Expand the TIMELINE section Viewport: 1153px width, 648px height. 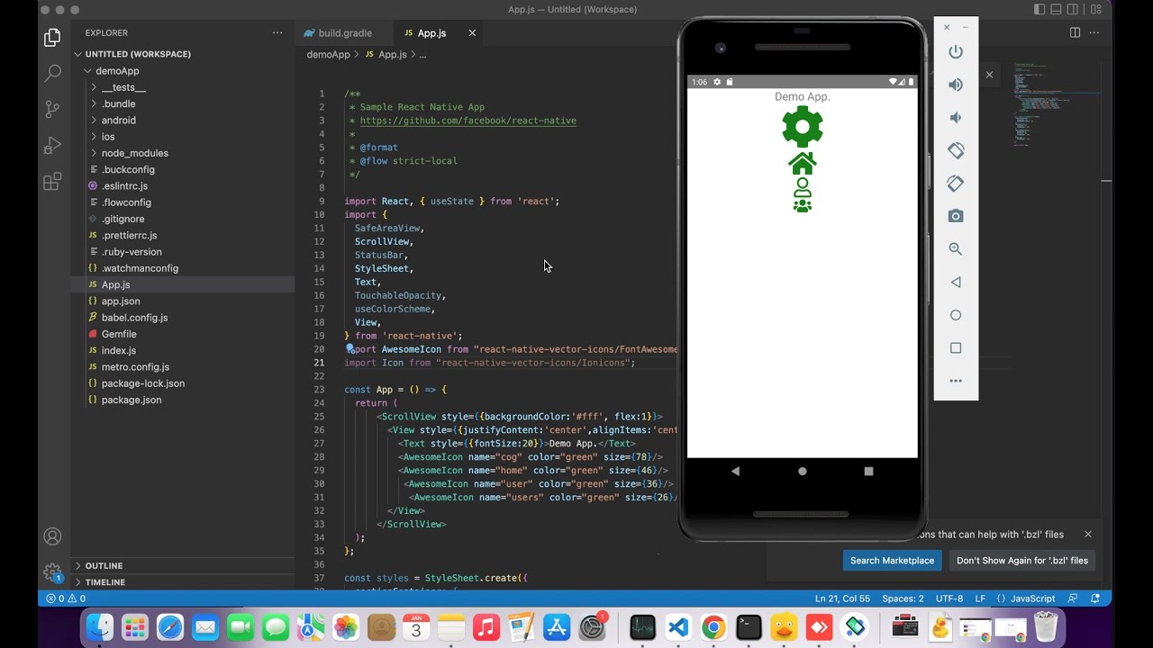[x=105, y=582]
